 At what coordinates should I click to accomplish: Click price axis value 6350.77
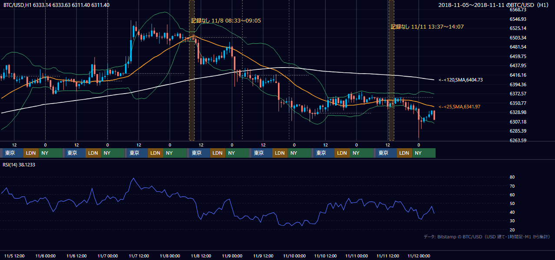tap(518, 103)
